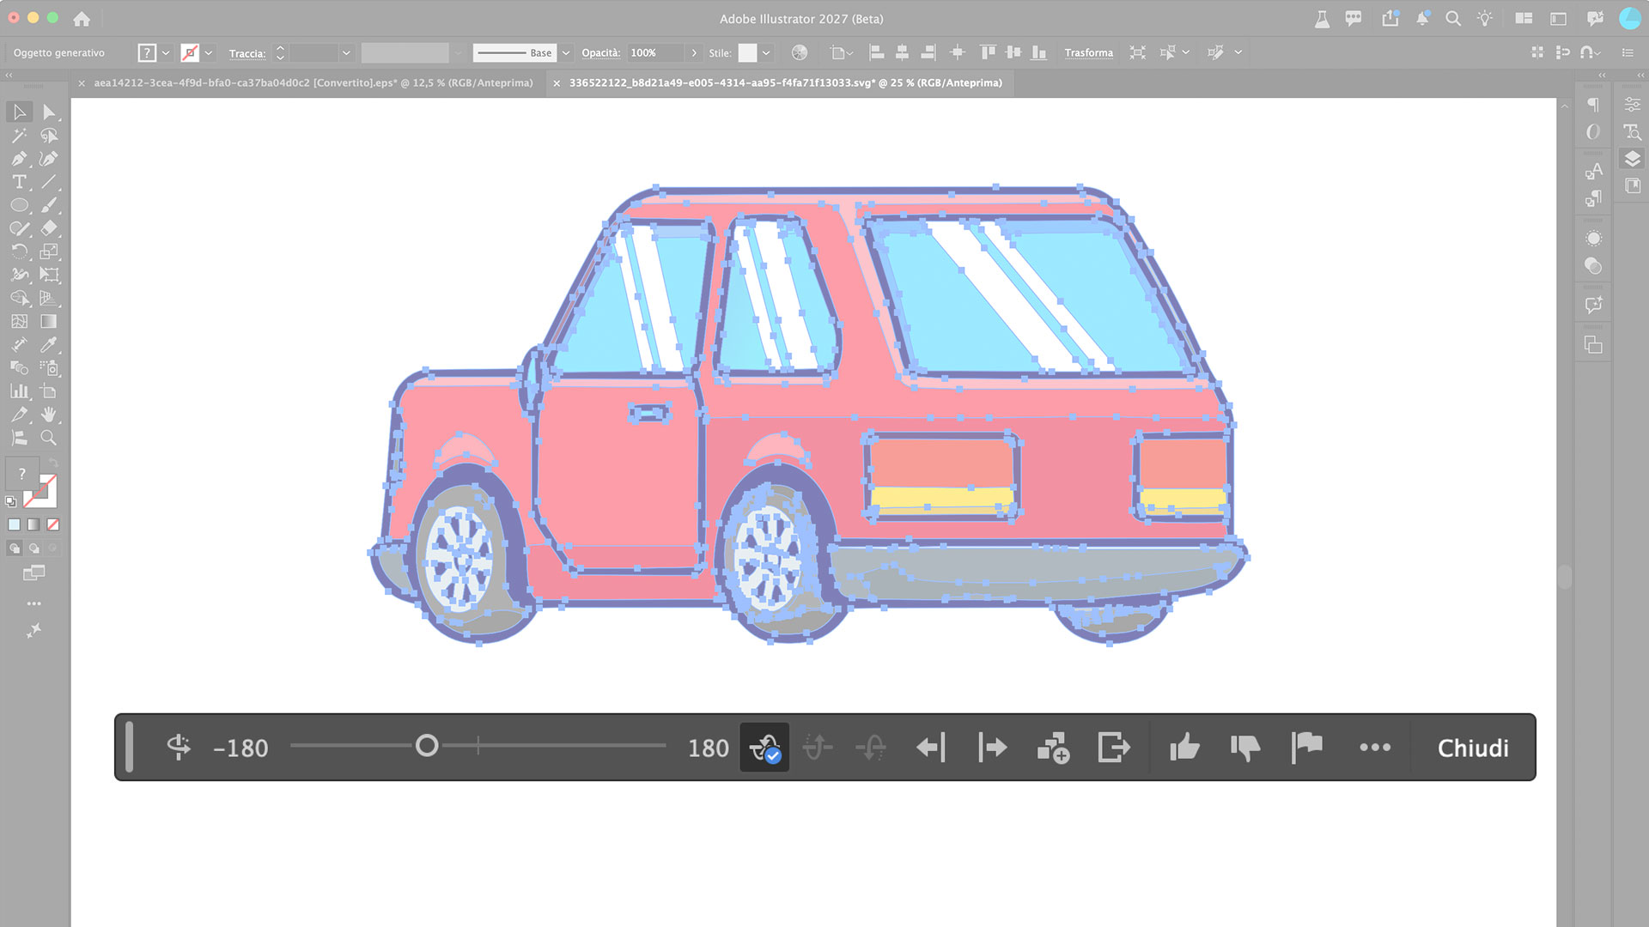1649x927 pixels.
Task: Open the Layers panel icon
Action: click(1633, 159)
